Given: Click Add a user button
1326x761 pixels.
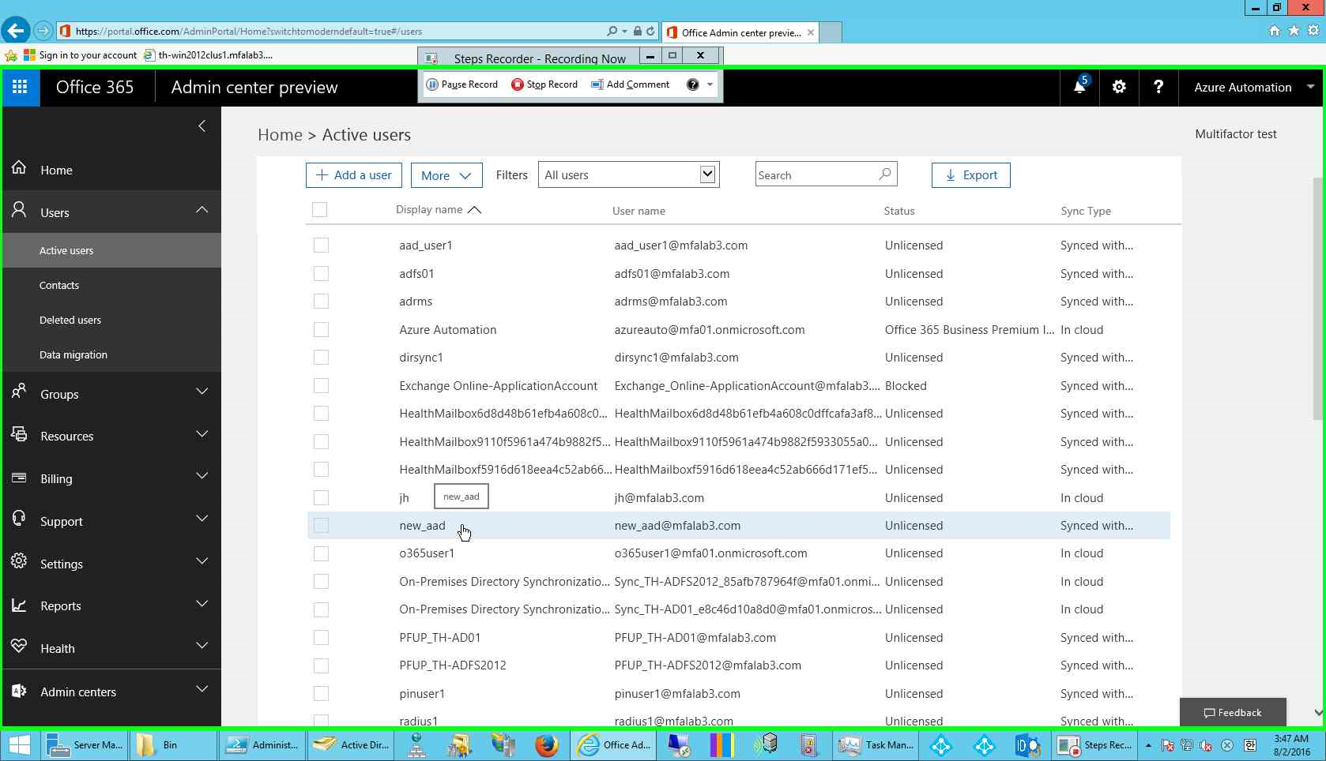Looking at the screenshot, I should point(354,175).
